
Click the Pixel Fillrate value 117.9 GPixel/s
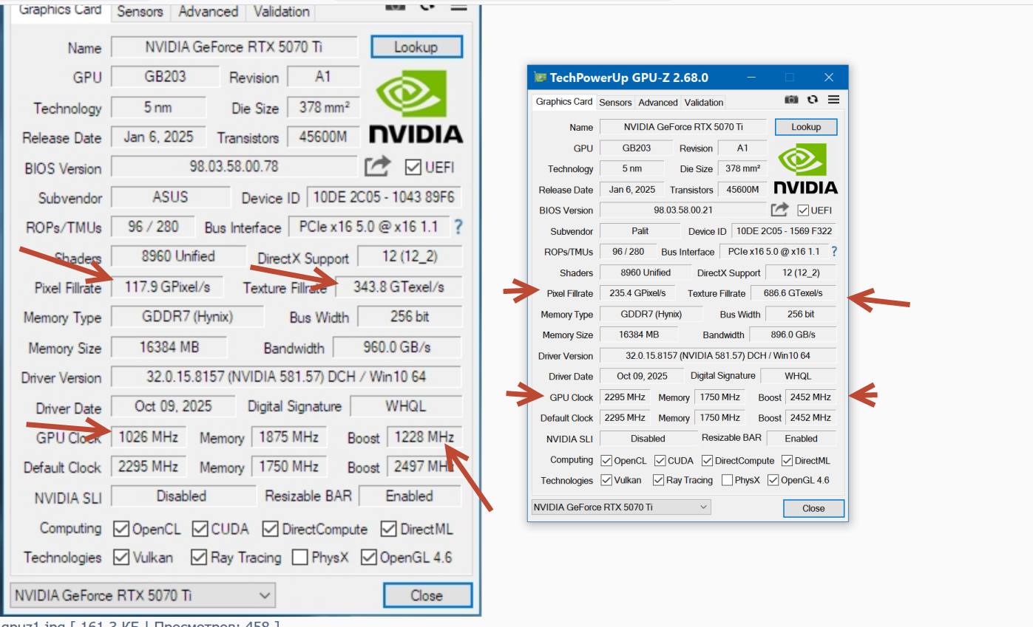168,287
